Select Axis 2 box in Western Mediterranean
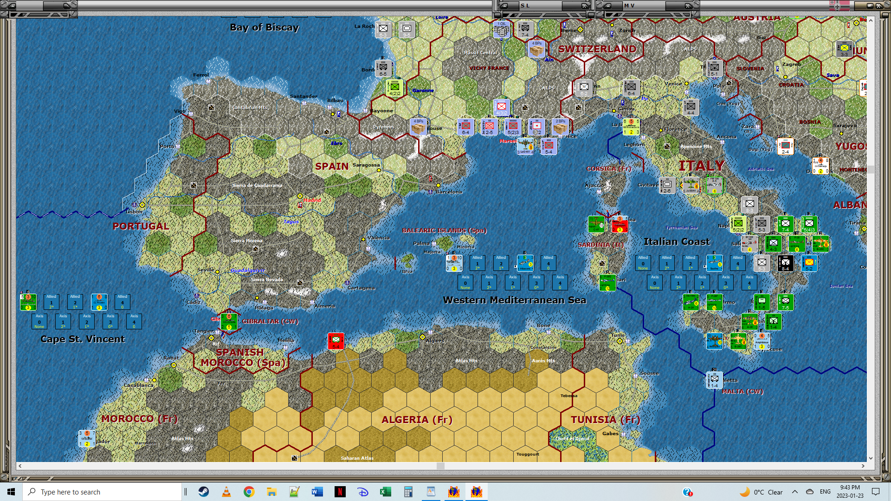The height and width of the screenshot is (501, 891). tap(513, 283)
